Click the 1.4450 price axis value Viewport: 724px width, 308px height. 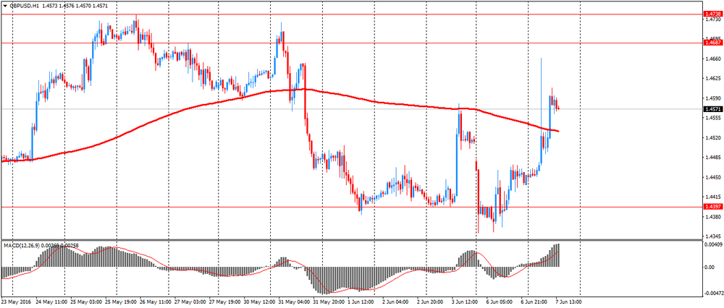click(713, 178)
